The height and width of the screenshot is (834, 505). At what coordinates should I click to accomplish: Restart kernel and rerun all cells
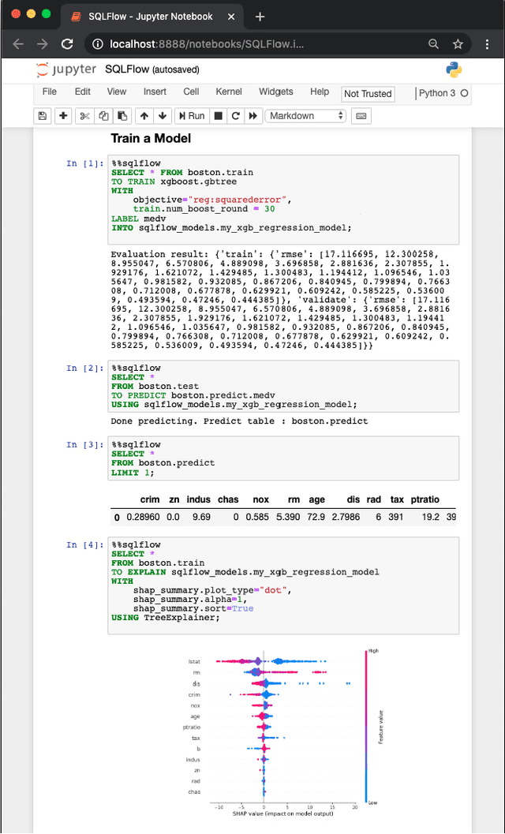253,116
